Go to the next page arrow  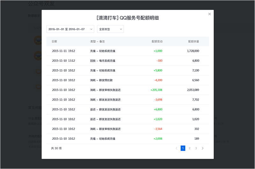point(203,148)
